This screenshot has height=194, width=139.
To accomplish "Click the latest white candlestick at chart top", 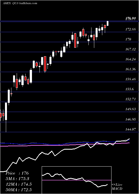I will (108, 23).
